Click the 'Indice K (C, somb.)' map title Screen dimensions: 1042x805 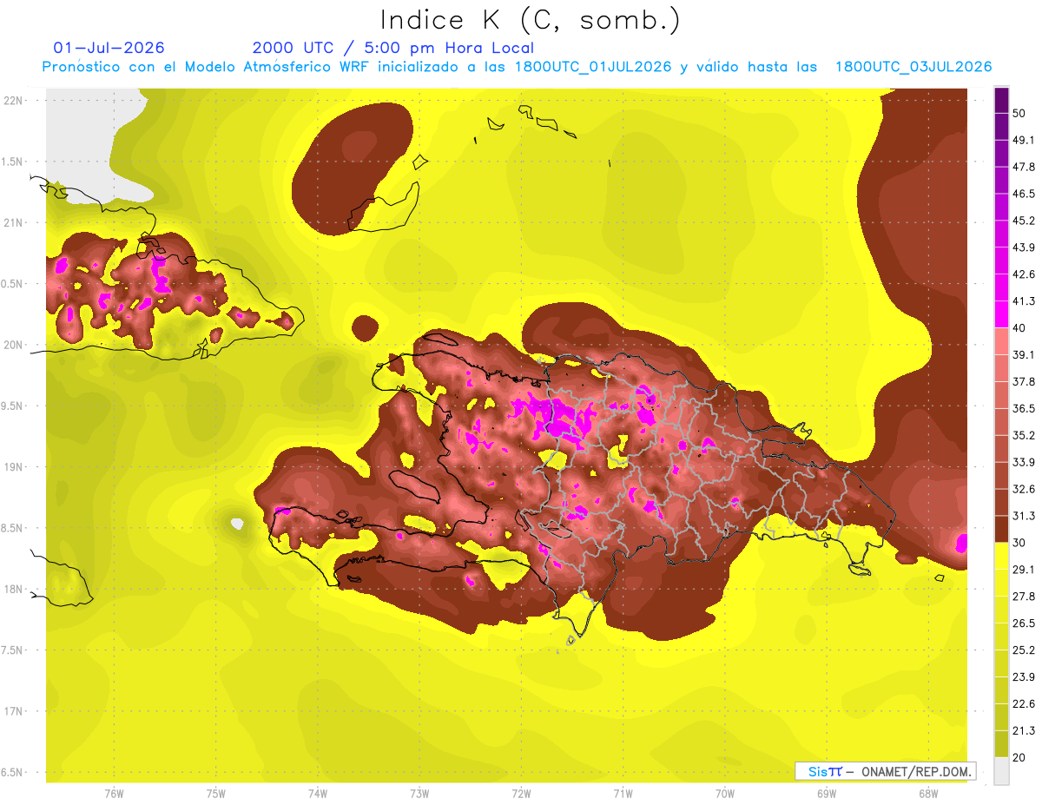point(531,20)
